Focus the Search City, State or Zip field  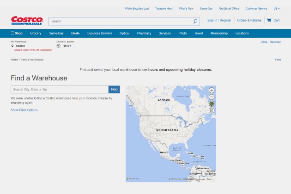[x=60, y=90]
